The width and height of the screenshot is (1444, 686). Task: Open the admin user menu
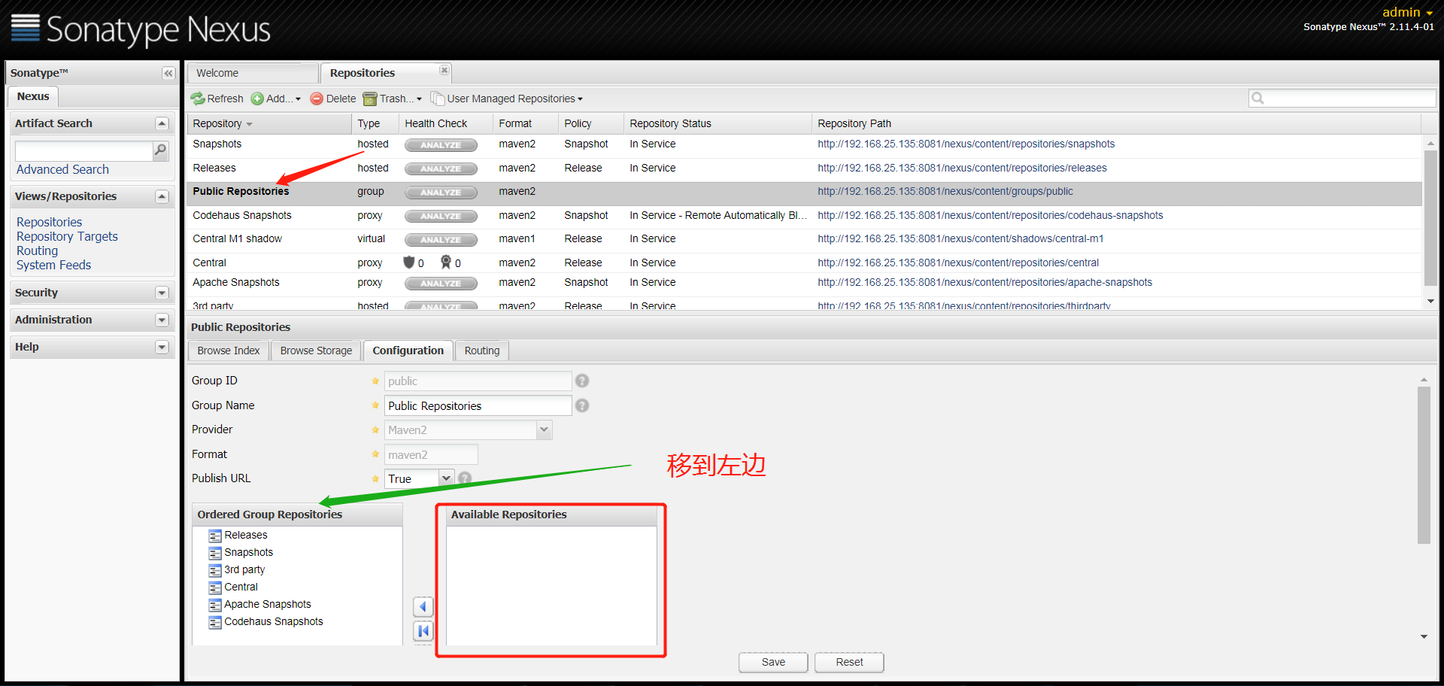coord(1407,12)
